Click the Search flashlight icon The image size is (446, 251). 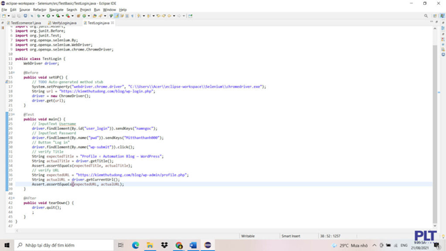coord(100,16)
